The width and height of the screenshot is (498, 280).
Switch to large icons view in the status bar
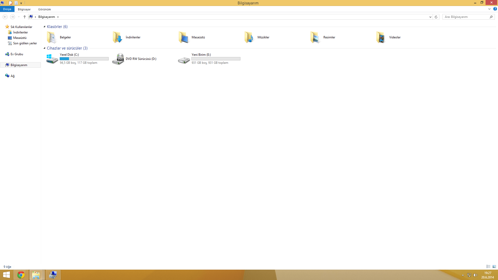pos(494,267)
